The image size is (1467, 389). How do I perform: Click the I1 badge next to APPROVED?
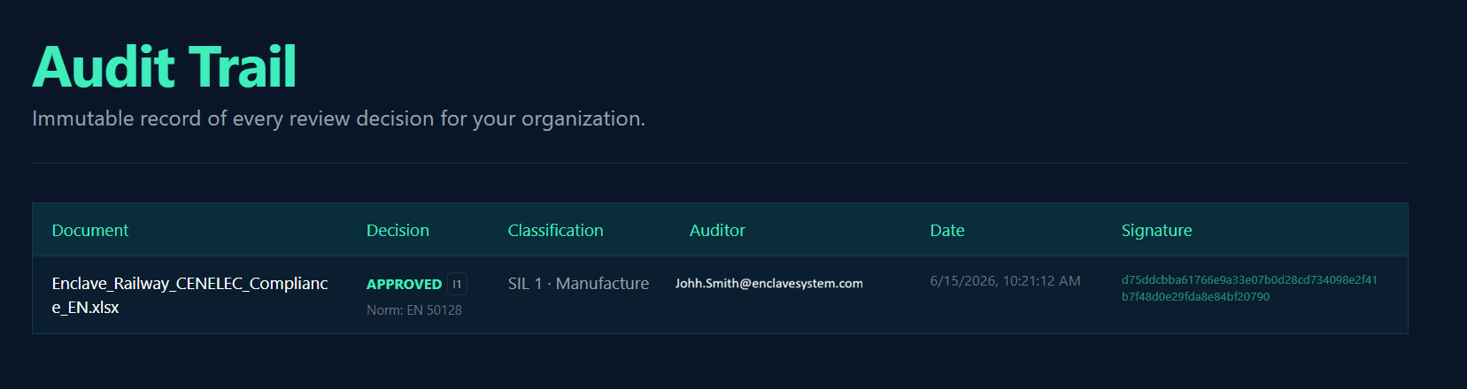(457, 284)
